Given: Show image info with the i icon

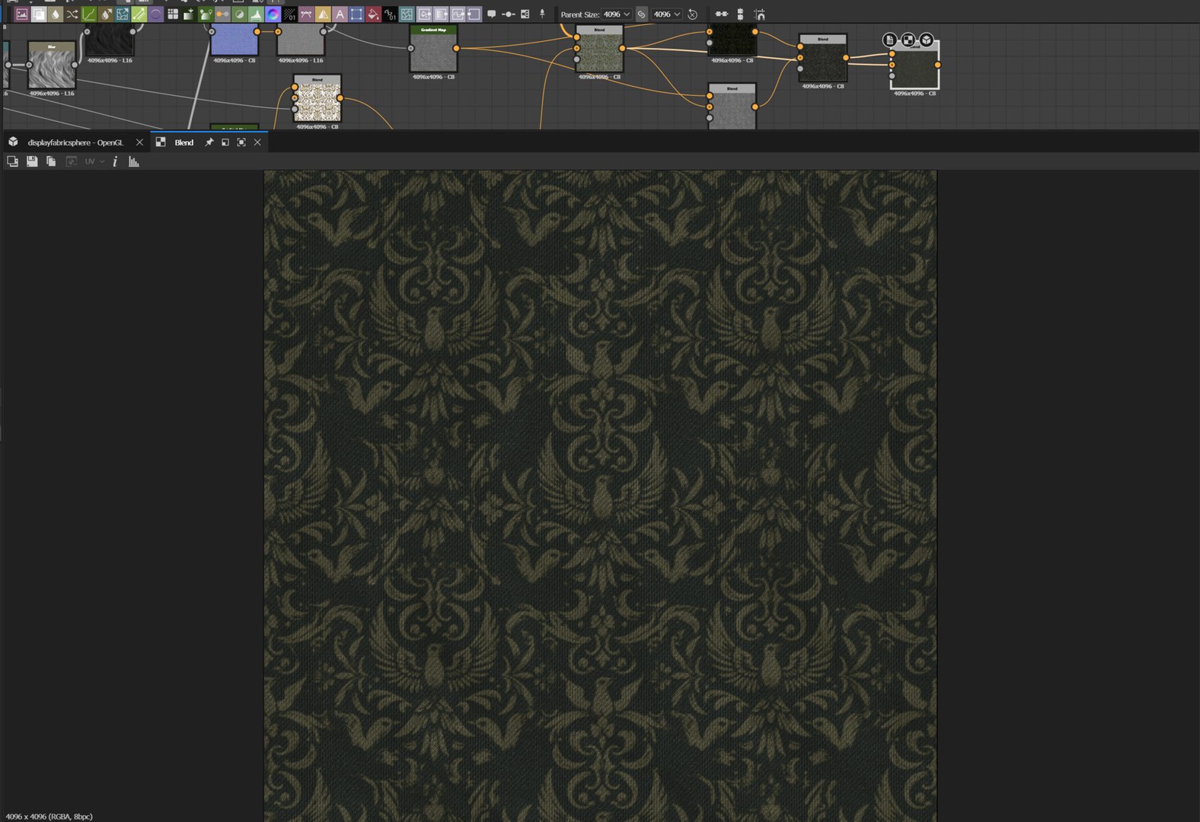Looking at the screenshot, I should point(115,161).
